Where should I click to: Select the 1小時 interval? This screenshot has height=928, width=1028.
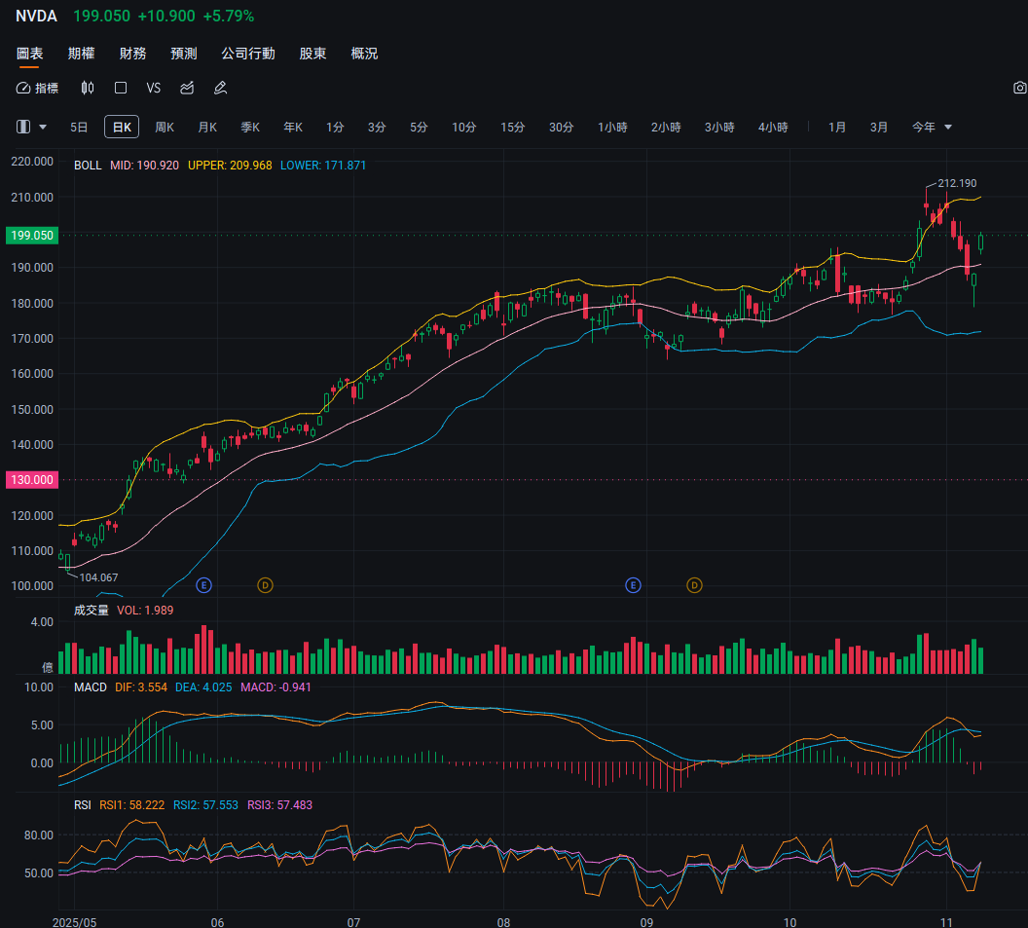tap(612, 128)
